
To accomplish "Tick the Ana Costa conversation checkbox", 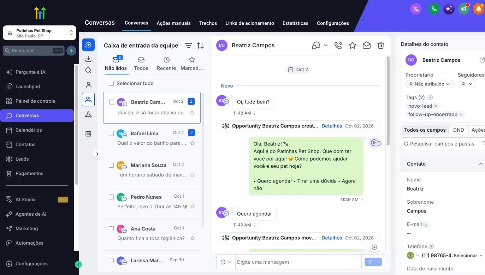I will point(111,229).
